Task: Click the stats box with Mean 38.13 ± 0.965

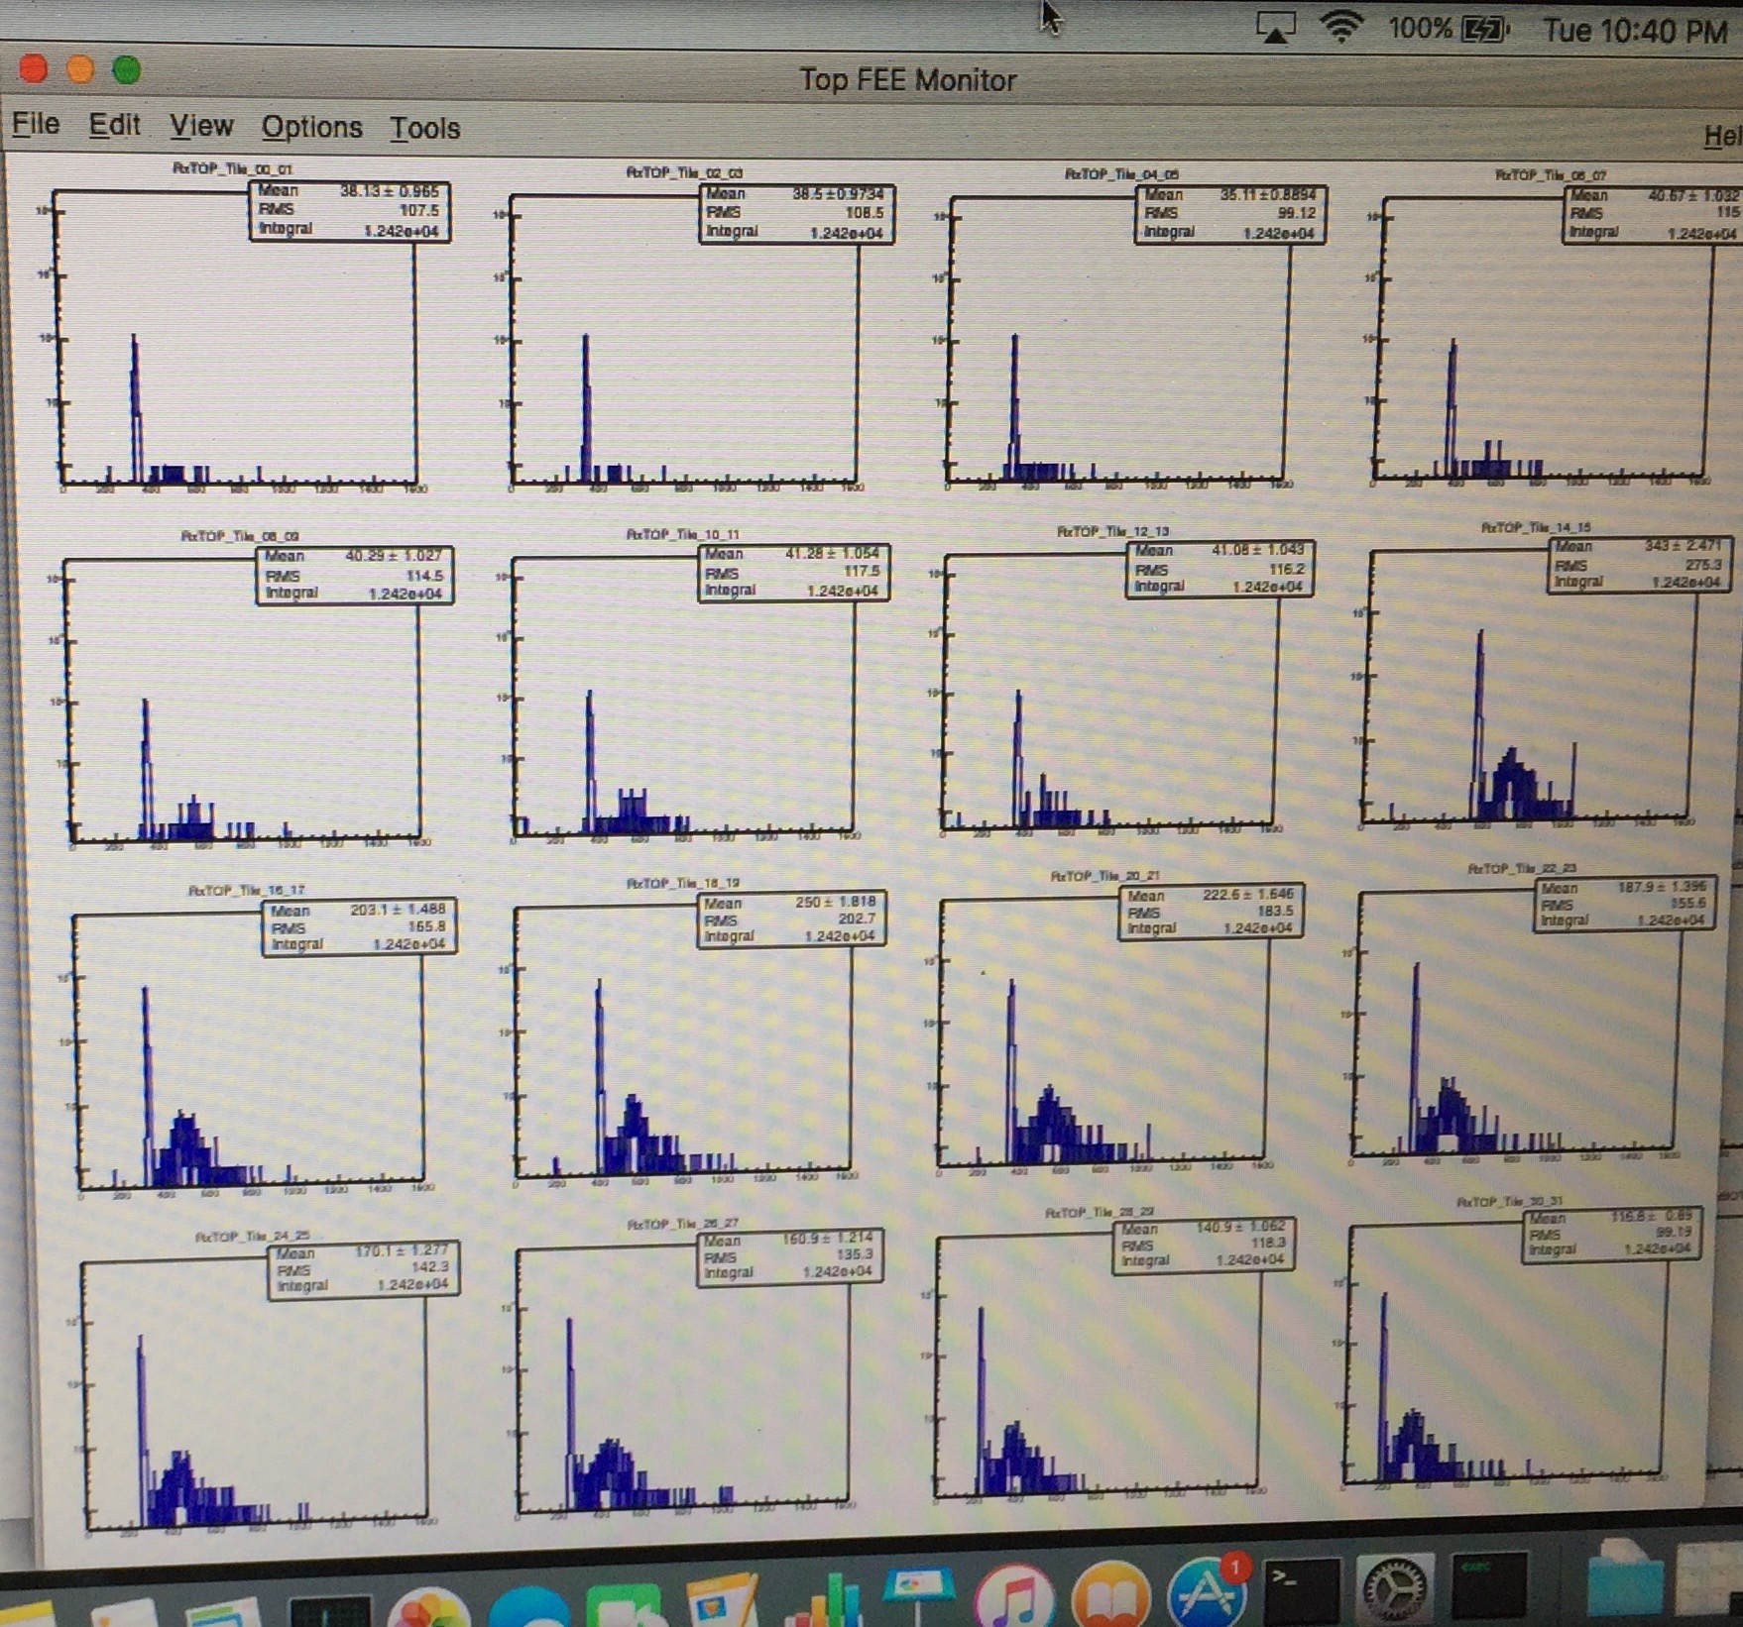Action: point(351,210)
